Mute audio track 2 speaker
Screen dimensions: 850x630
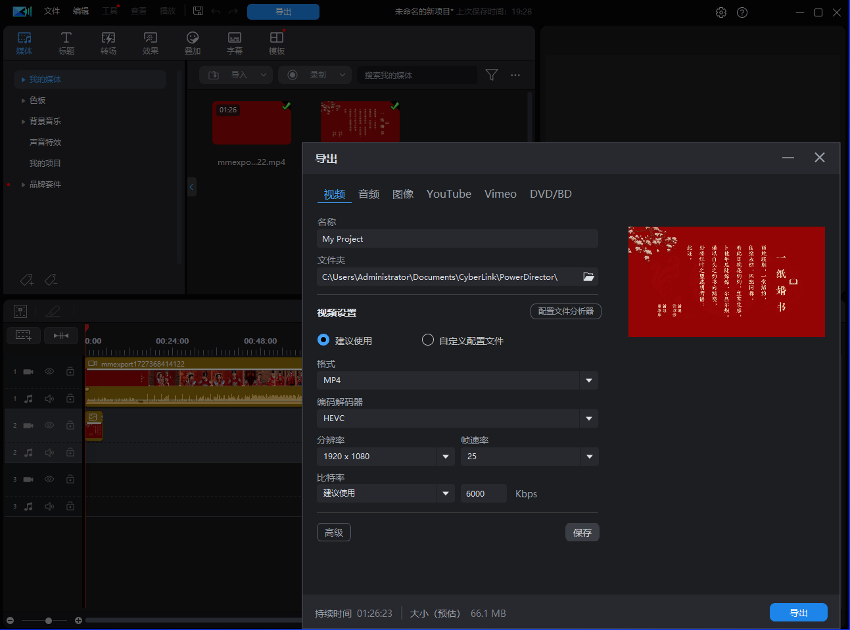click(49, 452)
